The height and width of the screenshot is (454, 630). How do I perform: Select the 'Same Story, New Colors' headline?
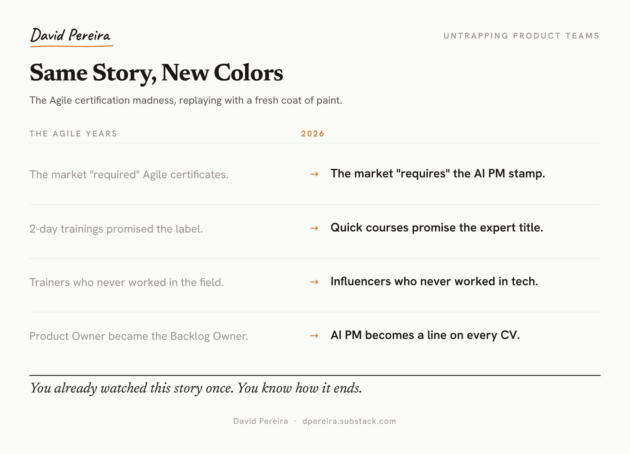click(x=156, y=72)
